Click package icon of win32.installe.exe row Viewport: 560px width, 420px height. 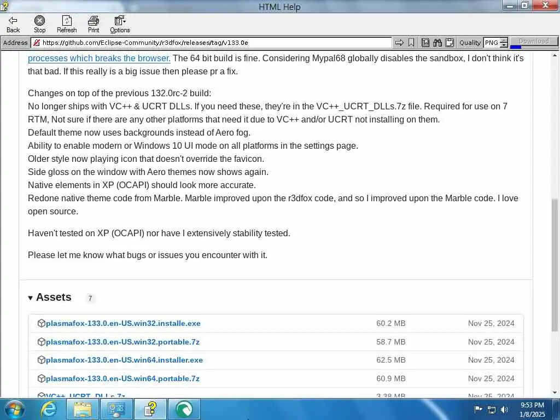[42, 323]
